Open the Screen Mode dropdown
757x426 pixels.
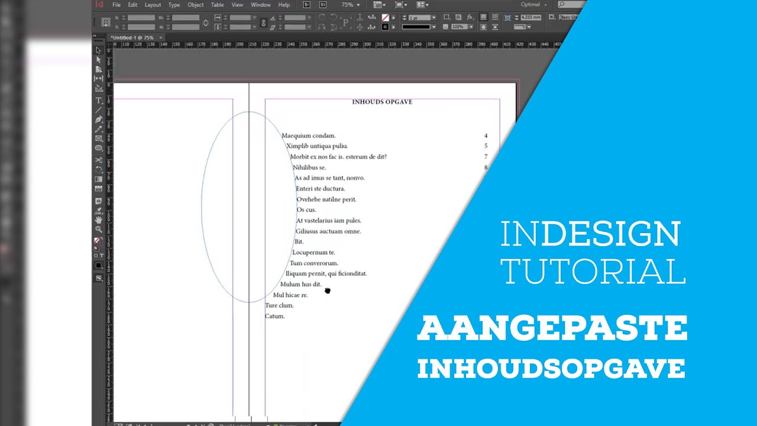coord(400,5)
